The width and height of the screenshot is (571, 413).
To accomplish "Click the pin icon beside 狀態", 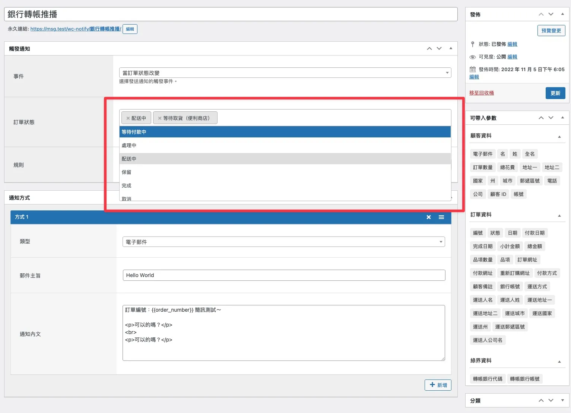I will click(472, 44).
